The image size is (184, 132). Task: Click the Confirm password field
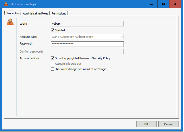point(87,52)
